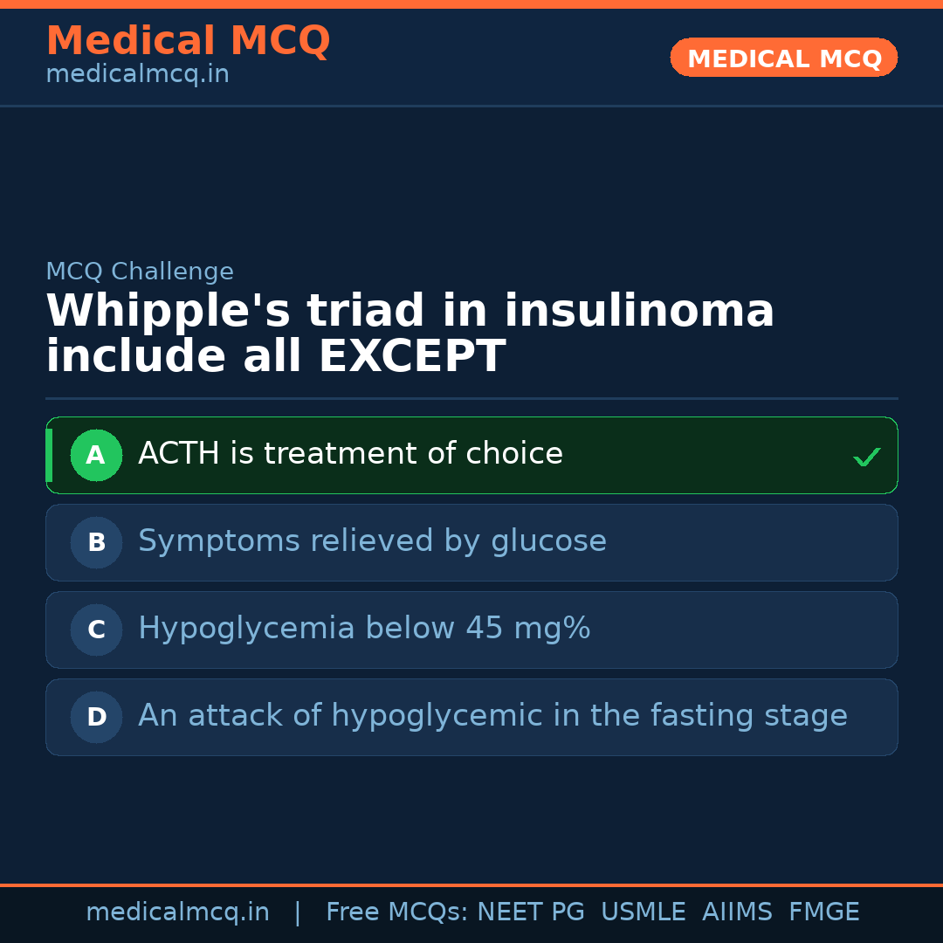Click the green A letter circle
The width and height of the screenshot is (943, 943).
(x=96, y=455)
